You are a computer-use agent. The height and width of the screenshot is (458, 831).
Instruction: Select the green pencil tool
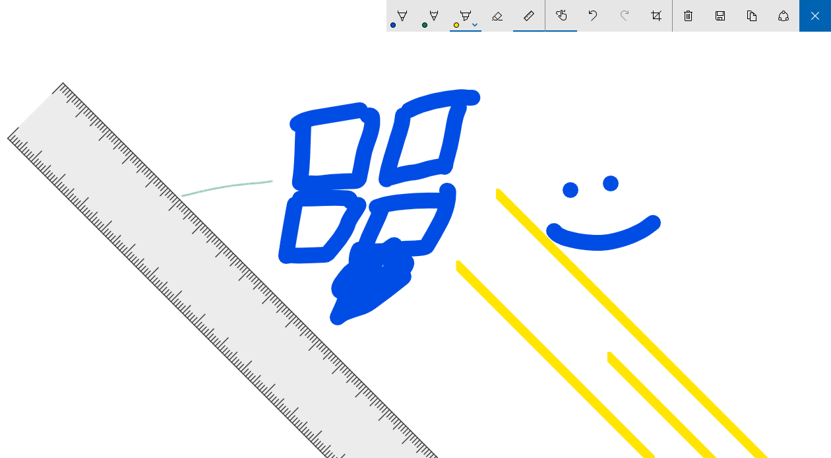434,16
